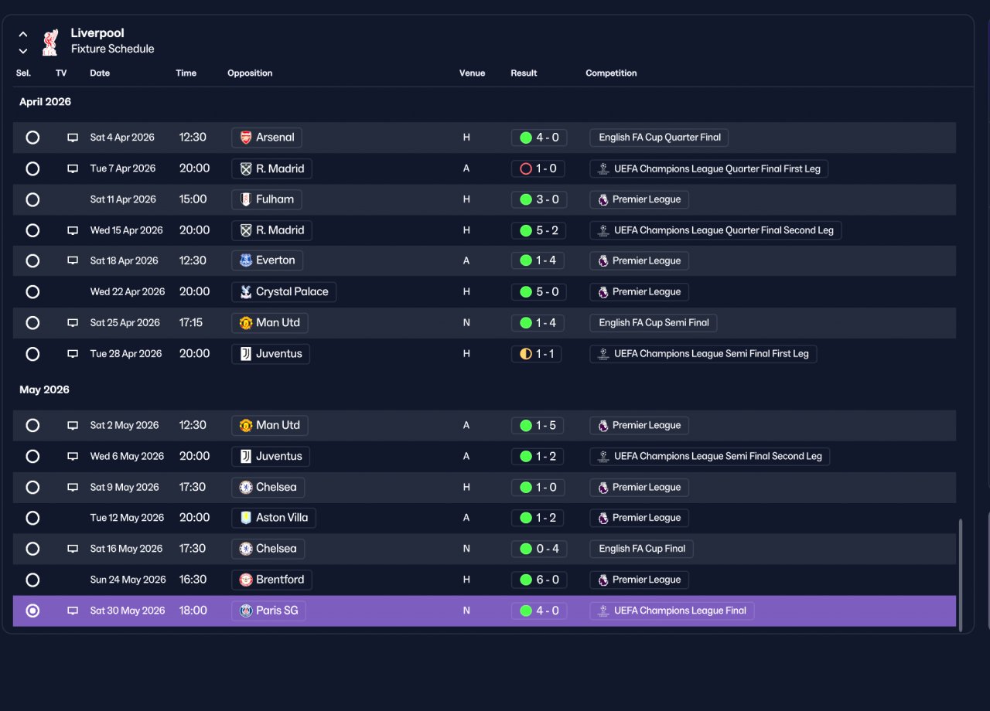Click the up chevron next to Liverpool
The width and height of the screenshot is (990, 711).
[23, 34]
